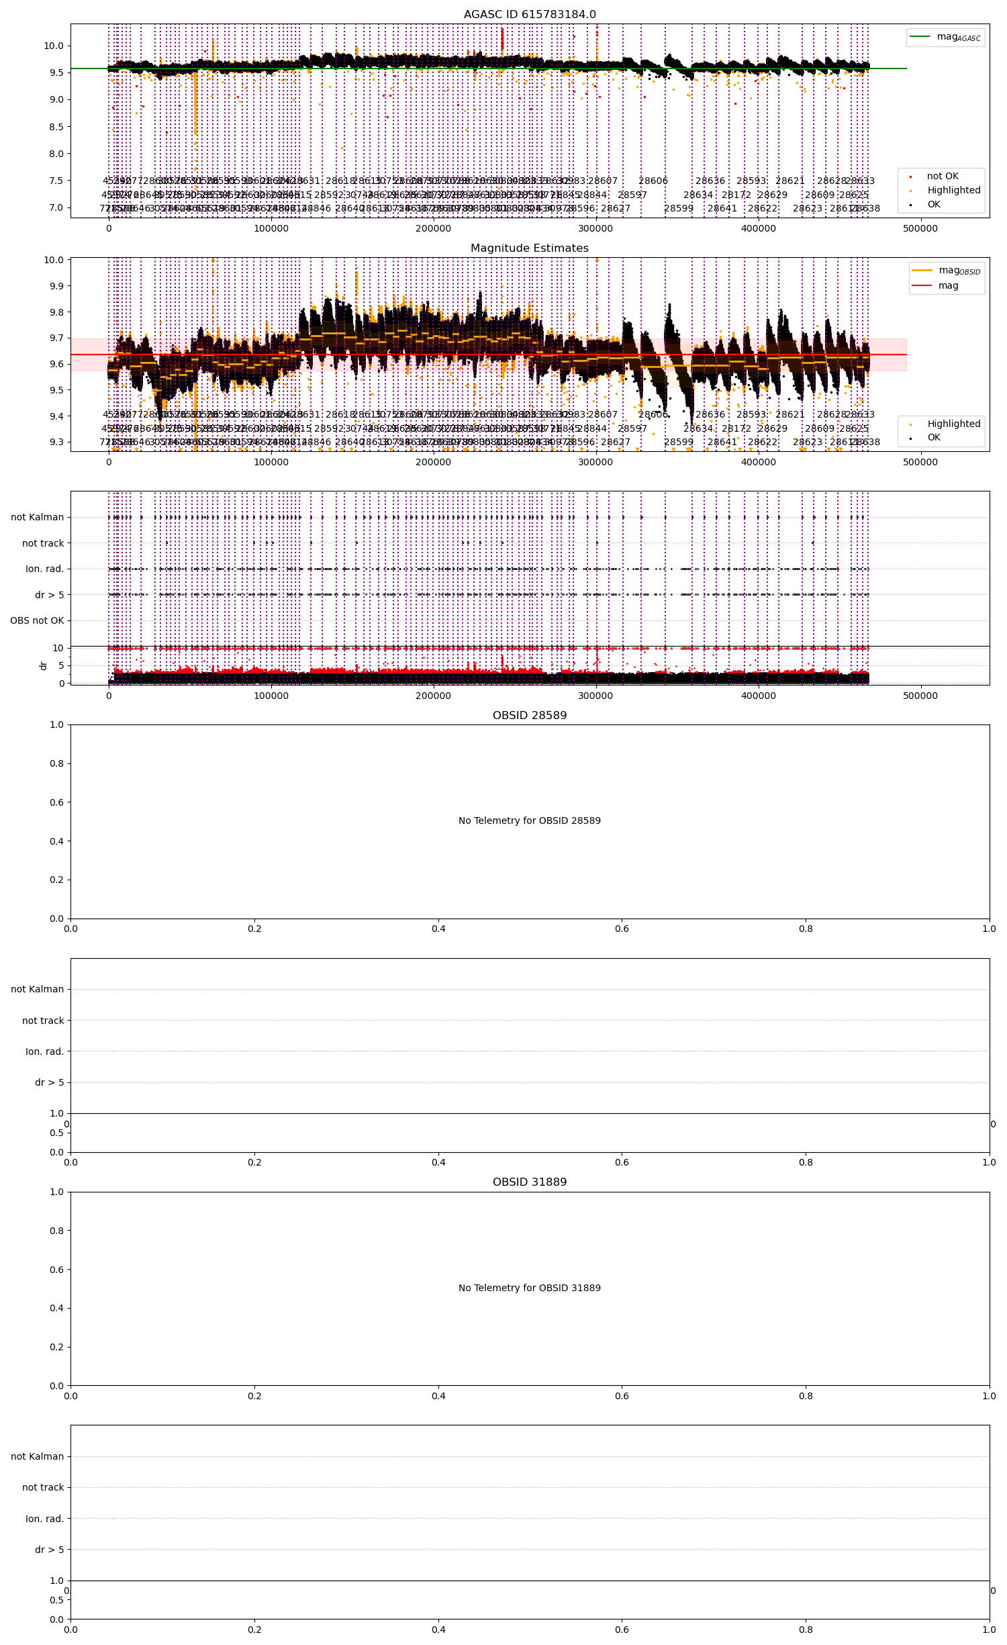The image size is (1007, 1645).
Task: Click OBSID label '28593' in Magnitude Estimates plot
Action: [x=751, y=415]
